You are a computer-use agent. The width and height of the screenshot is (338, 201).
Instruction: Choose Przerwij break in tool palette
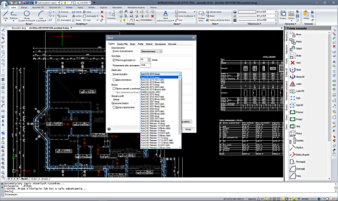(296, 112)
